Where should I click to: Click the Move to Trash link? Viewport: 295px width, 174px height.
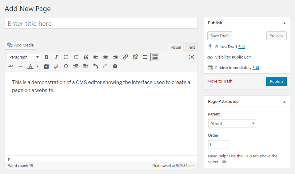coord(220,81)
